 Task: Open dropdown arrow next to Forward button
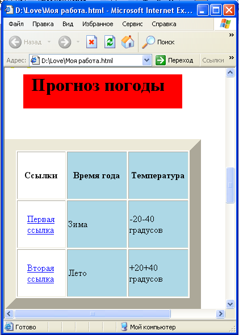pos(78,41)
